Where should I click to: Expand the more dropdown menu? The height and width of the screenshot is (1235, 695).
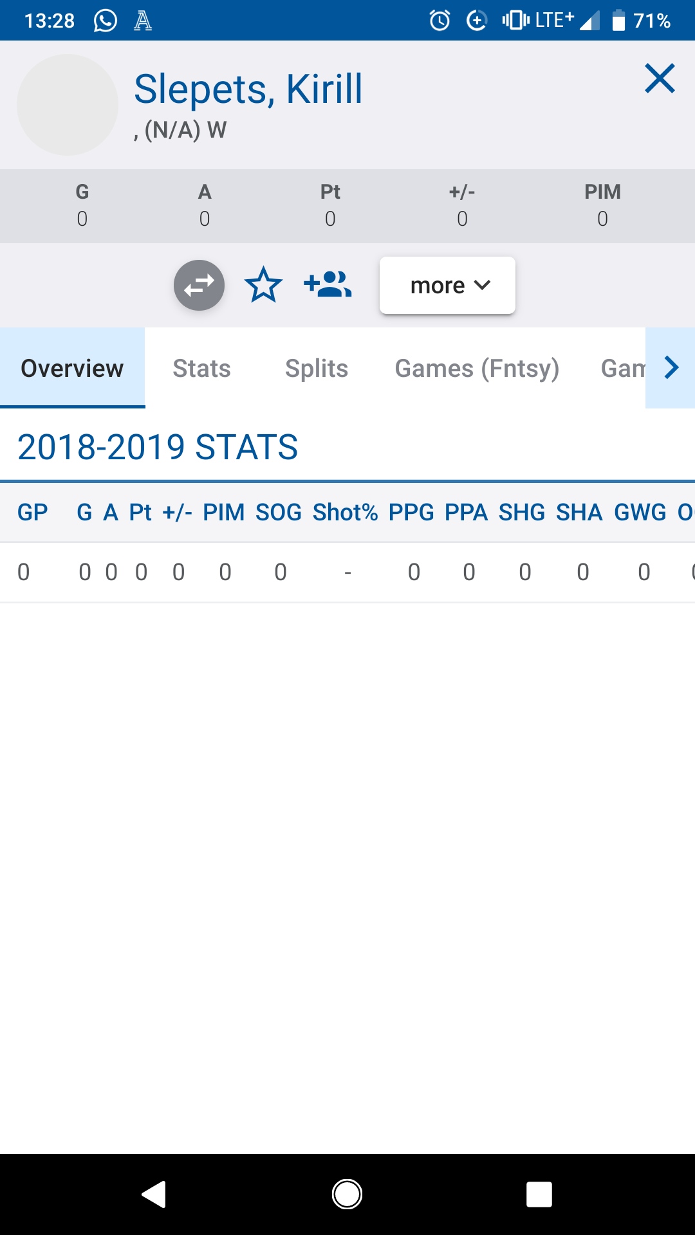point(447,285)
